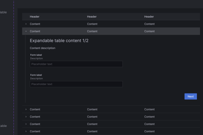Image resolution: width=203 pixels, height=135 pixels.
Task: Click the 'Content description' text
Action: coord(43,48)
